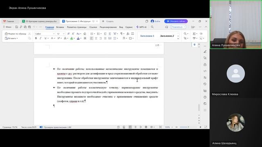Viewport: 262px width, 147px height.
Task: Open the Вид ribbon tab
Action: [x=121, y=27]
